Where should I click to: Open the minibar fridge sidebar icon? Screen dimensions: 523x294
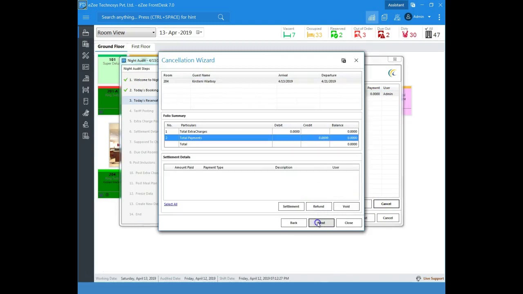(x=86, y=101)
